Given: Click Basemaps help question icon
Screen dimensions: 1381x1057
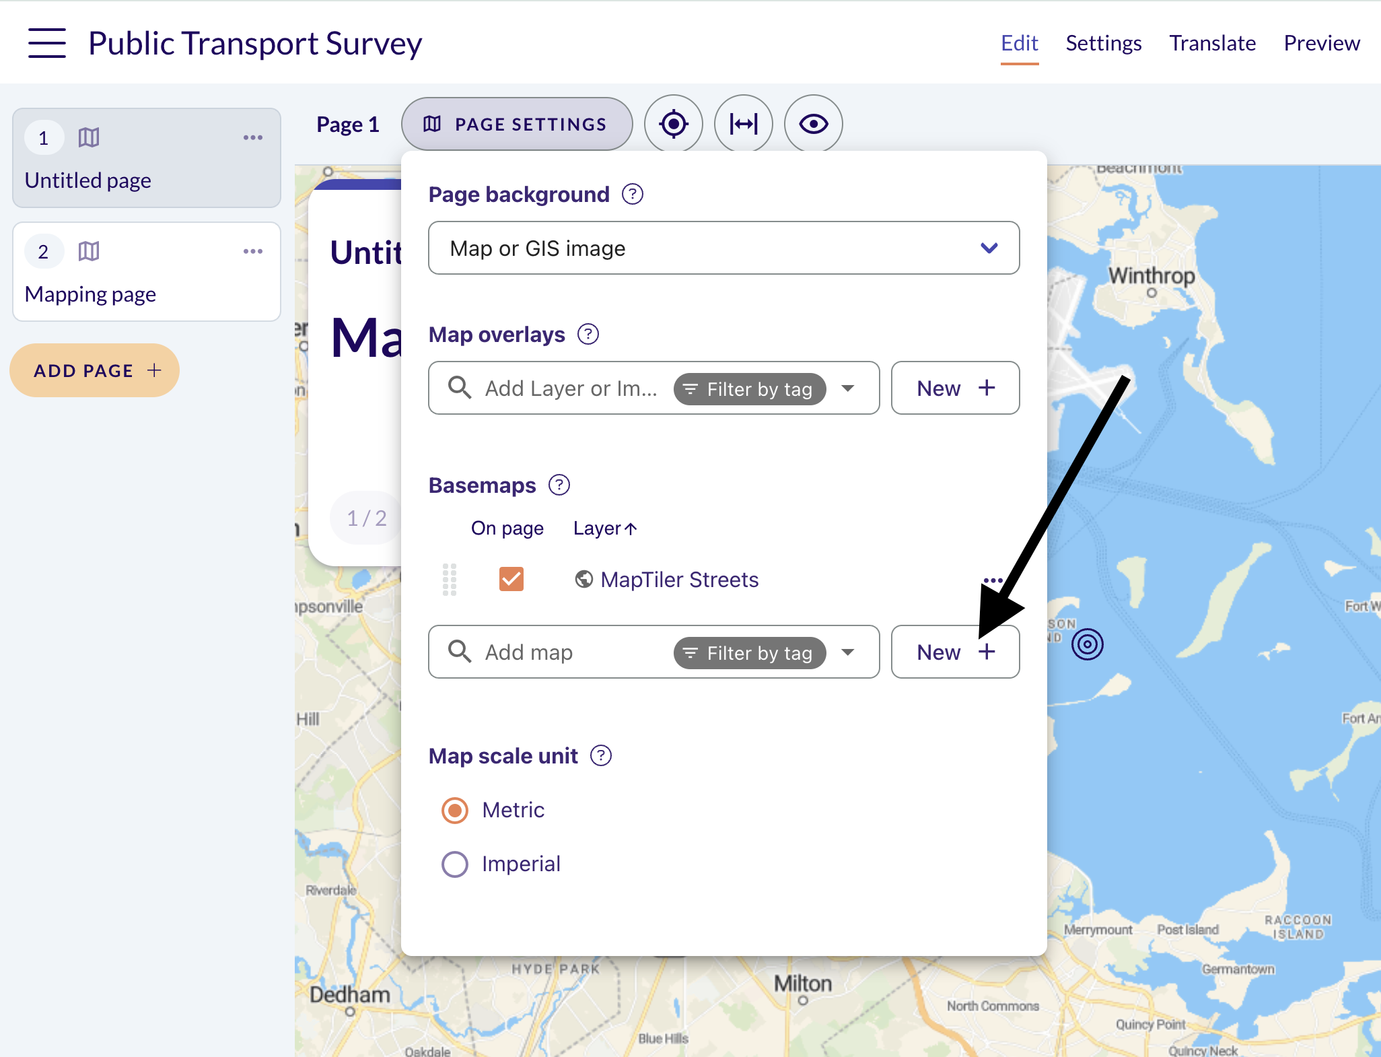Looking at the screenshot, I should pyautogui.click(x=559, y=485).
